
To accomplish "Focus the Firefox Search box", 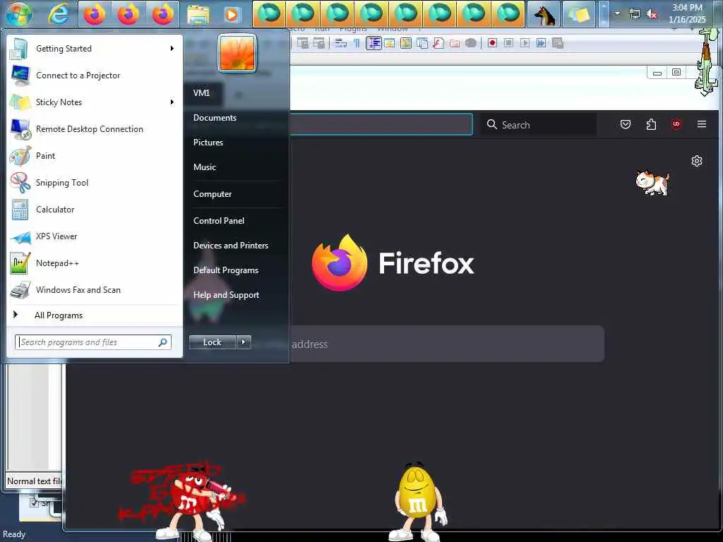I will point(539,124).
